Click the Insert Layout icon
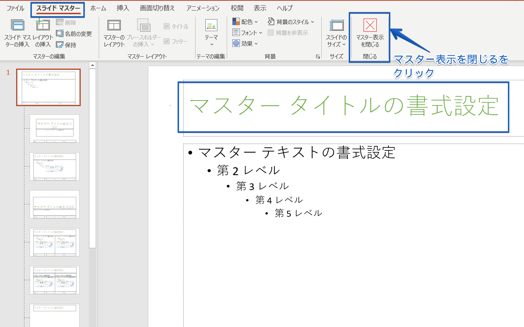Viewport: 524px width, 327px height. 43,25
